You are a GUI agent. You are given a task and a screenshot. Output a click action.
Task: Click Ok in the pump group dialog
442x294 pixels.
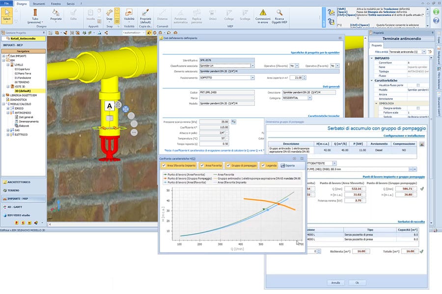tap(357, 283)
